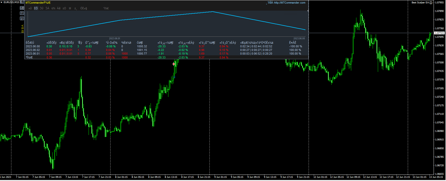The width and height of the screenshot is (446, 181).
Task: Click the 1.07723 current price label
Action: click(x=439, y=33)
